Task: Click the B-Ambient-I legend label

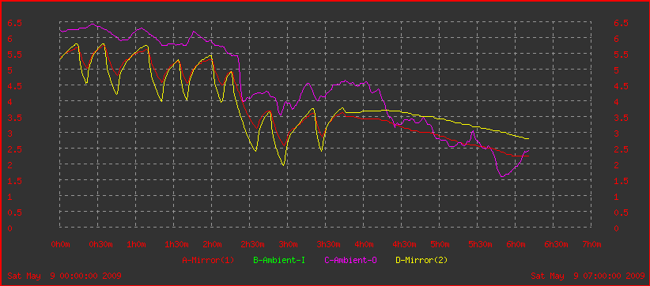Action: click(279, 260)
